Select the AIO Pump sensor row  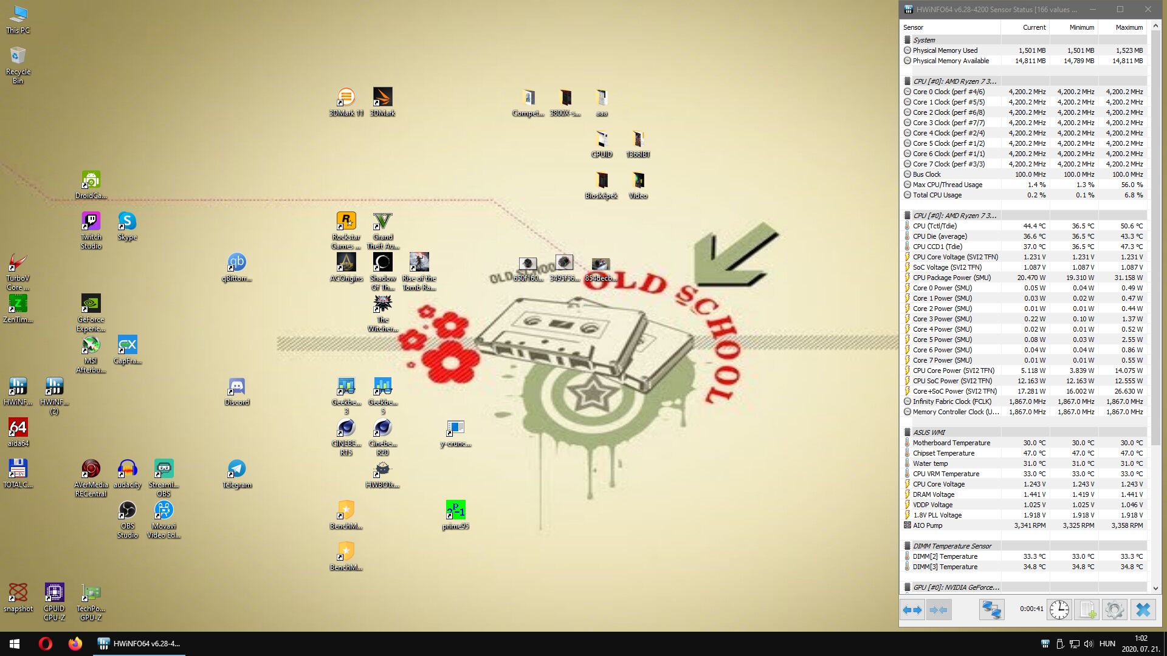tap(1024, 525)
